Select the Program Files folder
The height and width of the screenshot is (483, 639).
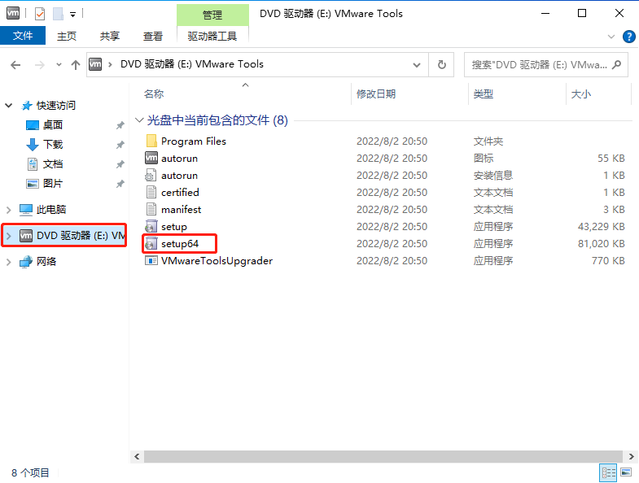[x=194, y=141]
